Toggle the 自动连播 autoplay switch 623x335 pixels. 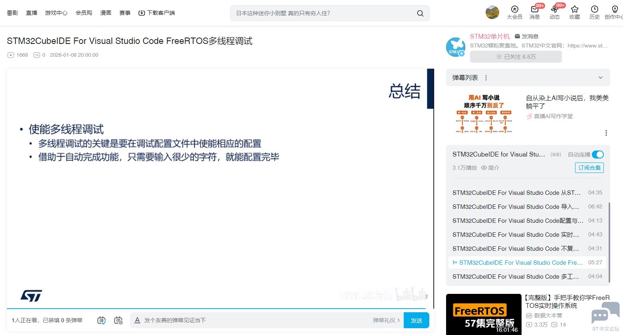[x=597, y=155]
